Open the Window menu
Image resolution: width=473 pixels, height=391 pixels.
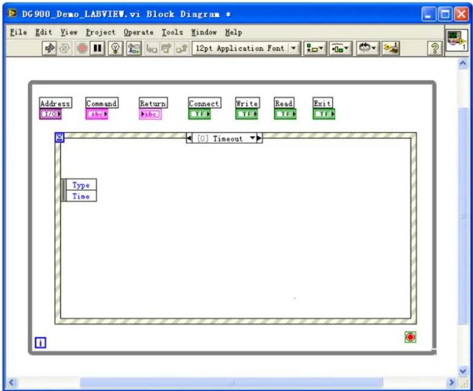pos(204,33)
